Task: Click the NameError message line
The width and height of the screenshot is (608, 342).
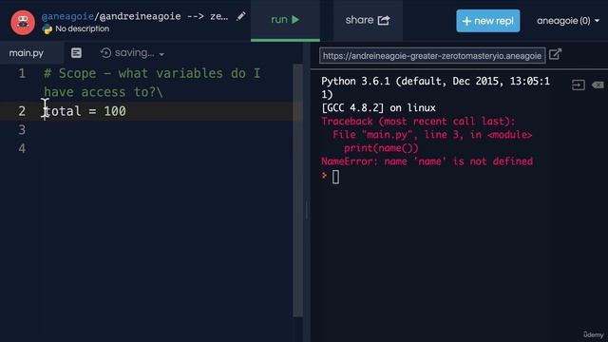Action: coord(427,161)
